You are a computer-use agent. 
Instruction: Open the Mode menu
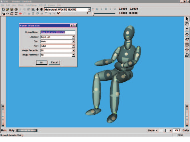click(x=21, y=5)
